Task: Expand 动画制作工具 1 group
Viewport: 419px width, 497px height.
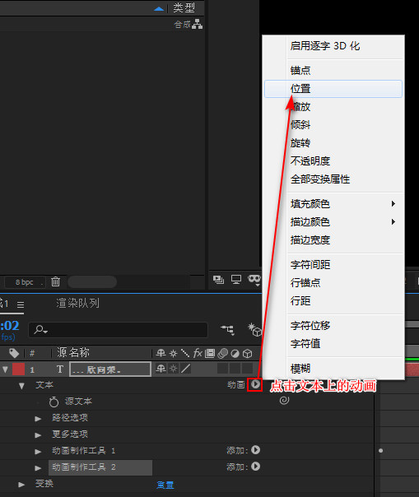Action: 38,452
